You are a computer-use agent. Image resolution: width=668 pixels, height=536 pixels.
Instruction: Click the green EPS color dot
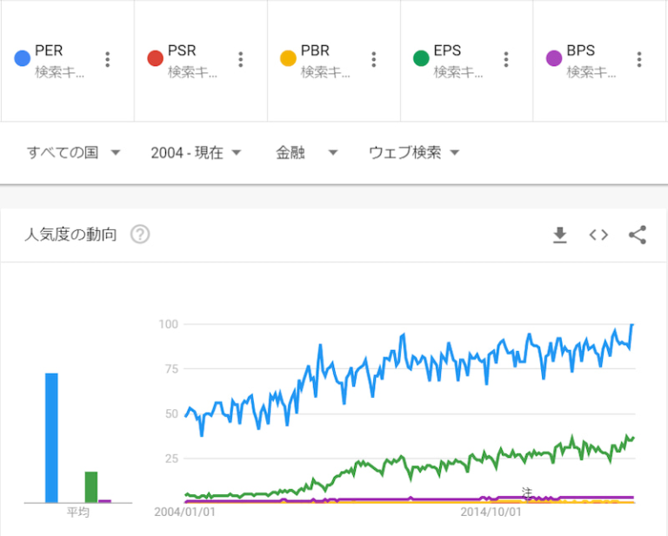pyautogui.click(x=421, y=59)
